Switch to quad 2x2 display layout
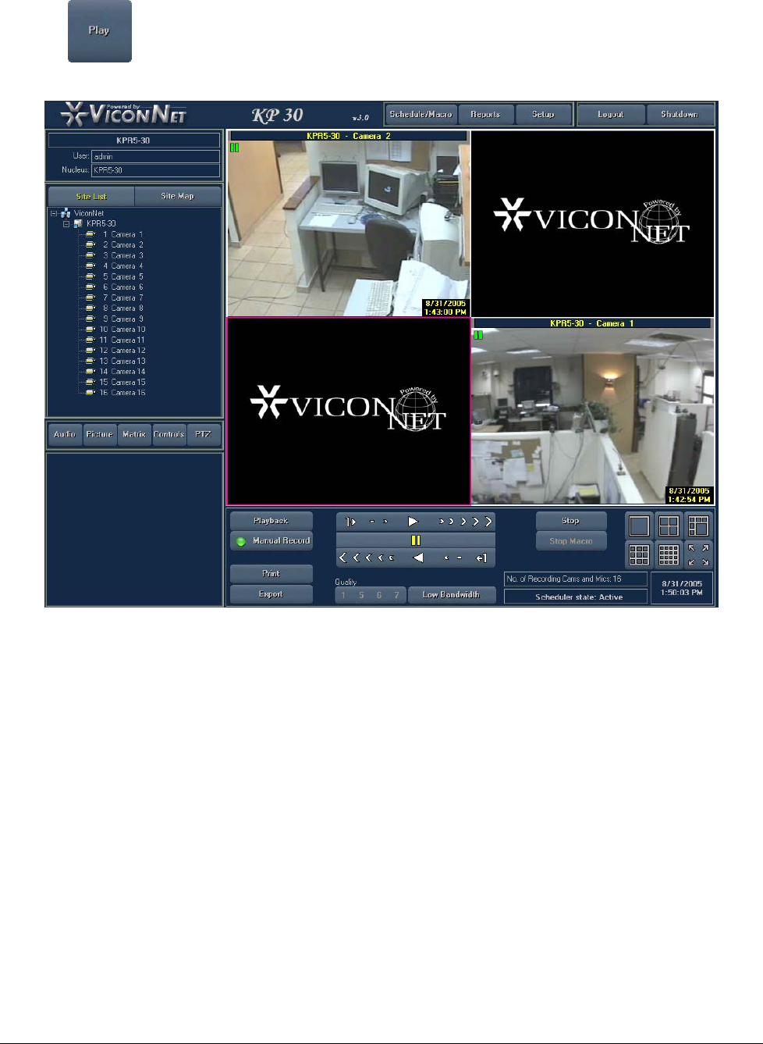763x1044 pixels. [x=669, y=526]
